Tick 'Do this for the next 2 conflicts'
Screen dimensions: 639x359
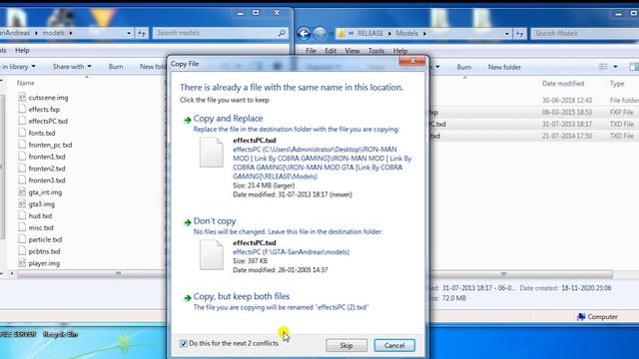click(184, 343)
